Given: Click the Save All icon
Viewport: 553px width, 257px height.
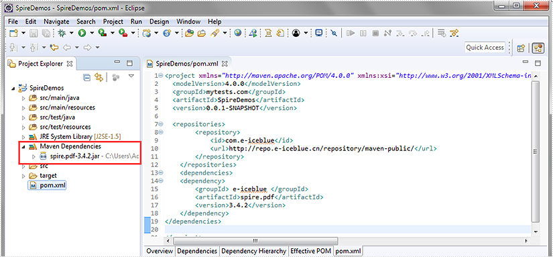Looking at the screenshot, I should tap(46, 33).
